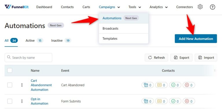Expand the Tools dropdown menu

(135, 7)
